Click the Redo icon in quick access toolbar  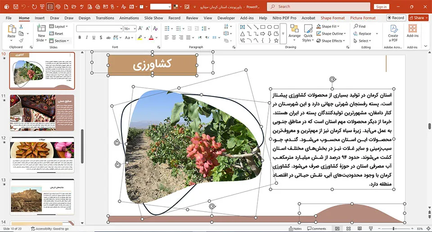[34, 7]
